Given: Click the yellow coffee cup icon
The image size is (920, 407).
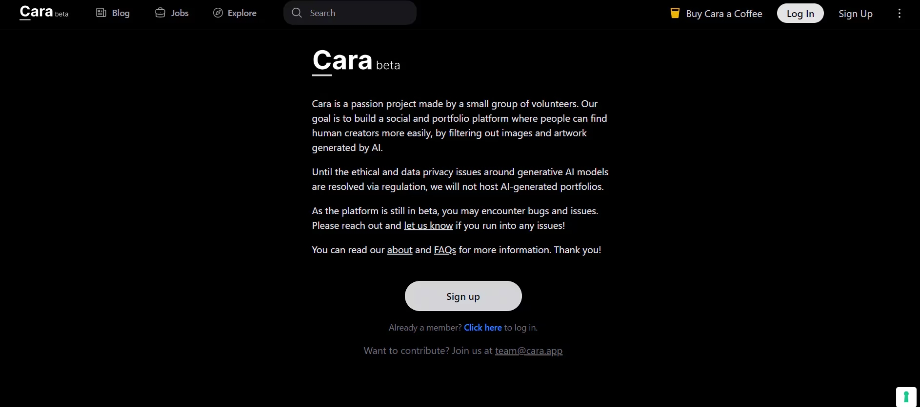Looking at the screenshot, I should tap(675, 13).
